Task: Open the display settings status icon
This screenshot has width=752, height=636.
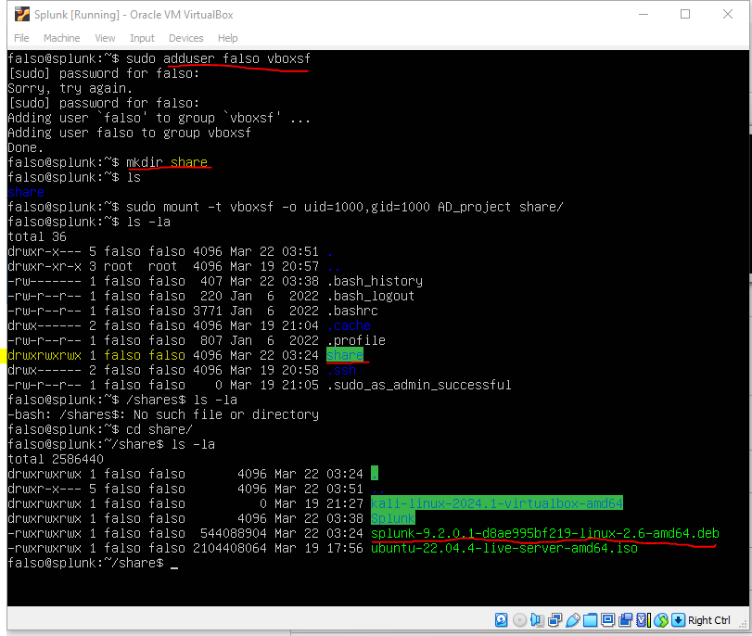Action: point(607,620)
